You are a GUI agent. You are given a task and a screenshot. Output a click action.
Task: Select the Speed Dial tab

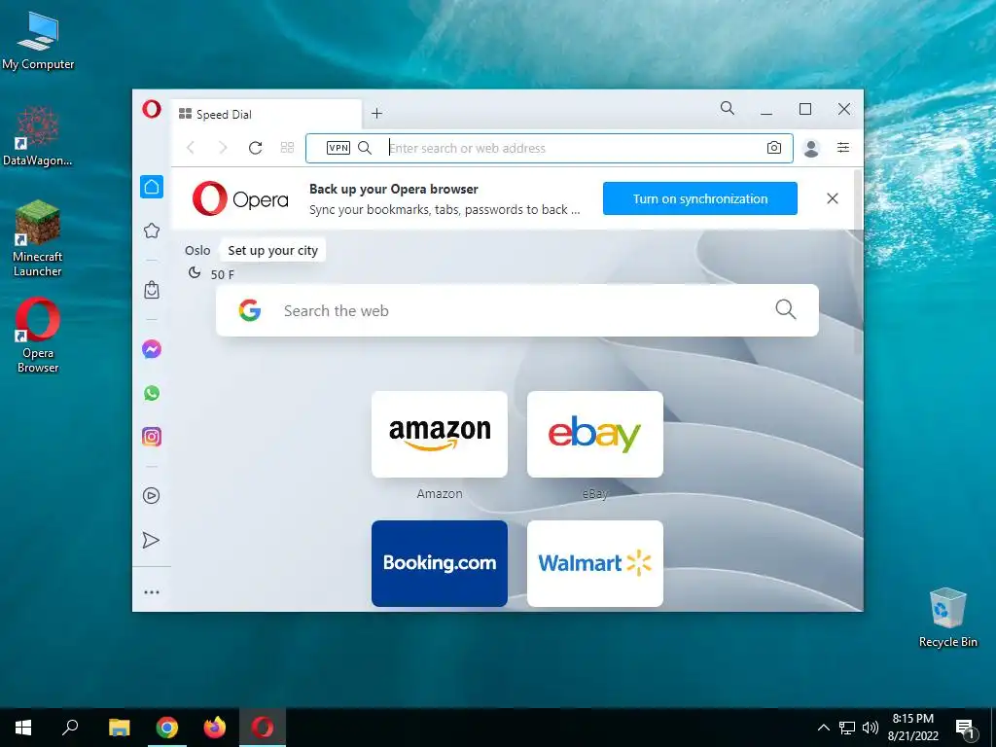coord(267,115)
